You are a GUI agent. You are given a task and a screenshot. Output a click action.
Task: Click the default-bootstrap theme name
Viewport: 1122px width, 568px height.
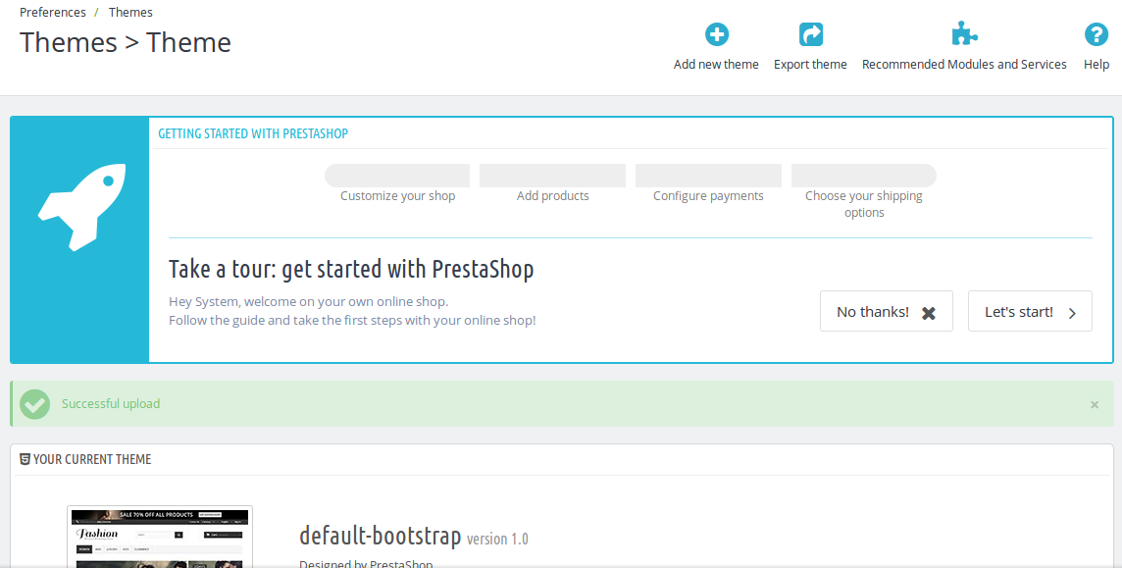tap(381, 536)
